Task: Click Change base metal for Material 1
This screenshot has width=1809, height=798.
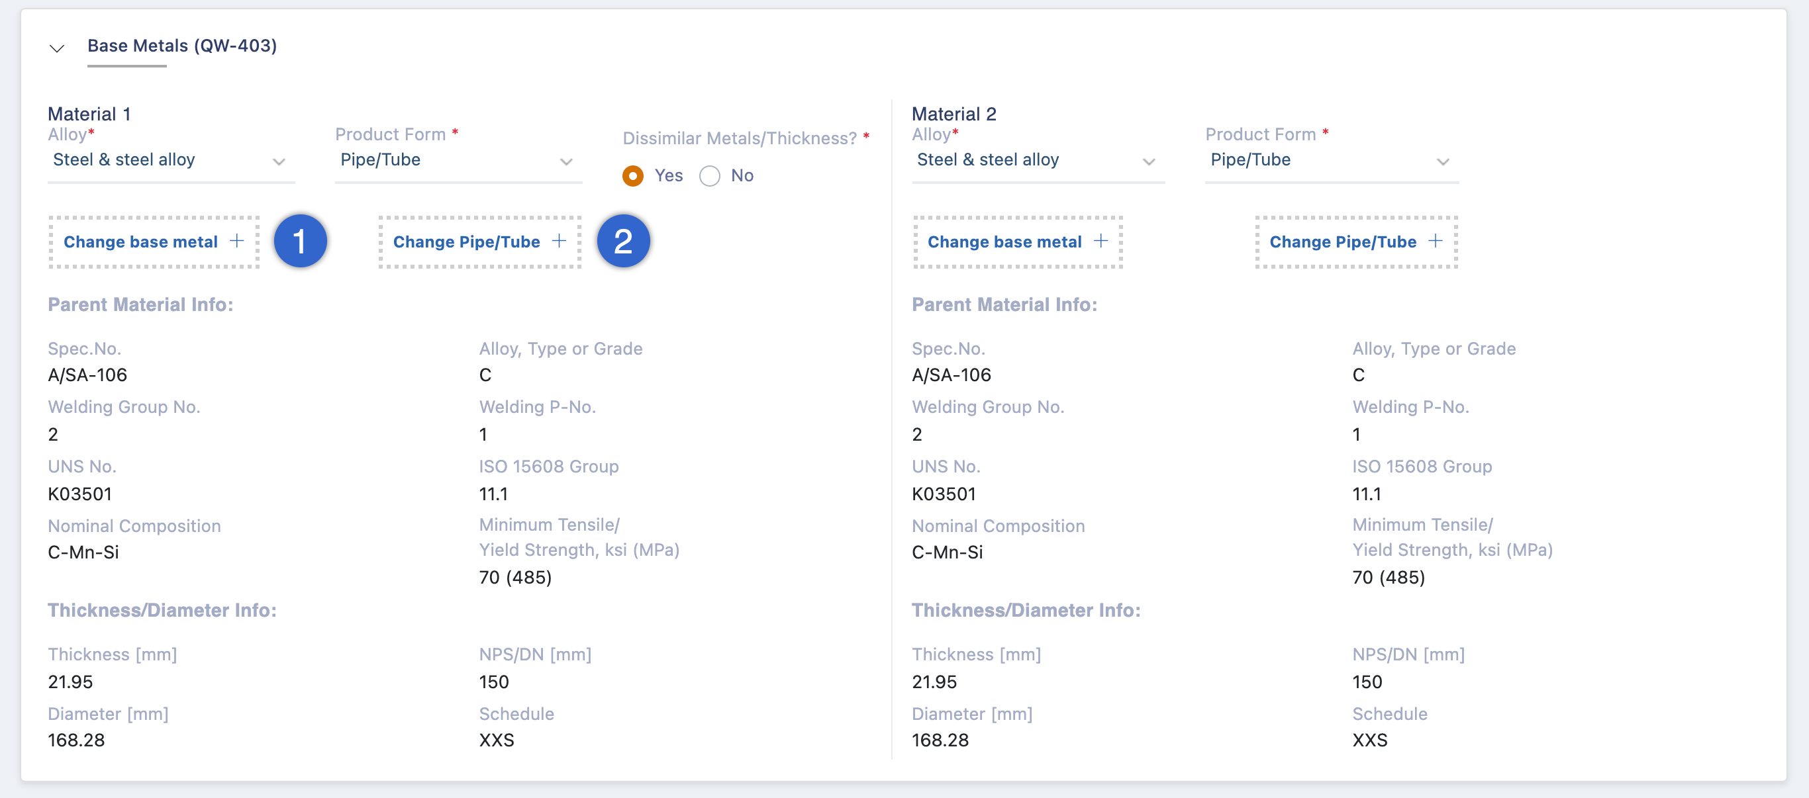Action: click(154, 242)
